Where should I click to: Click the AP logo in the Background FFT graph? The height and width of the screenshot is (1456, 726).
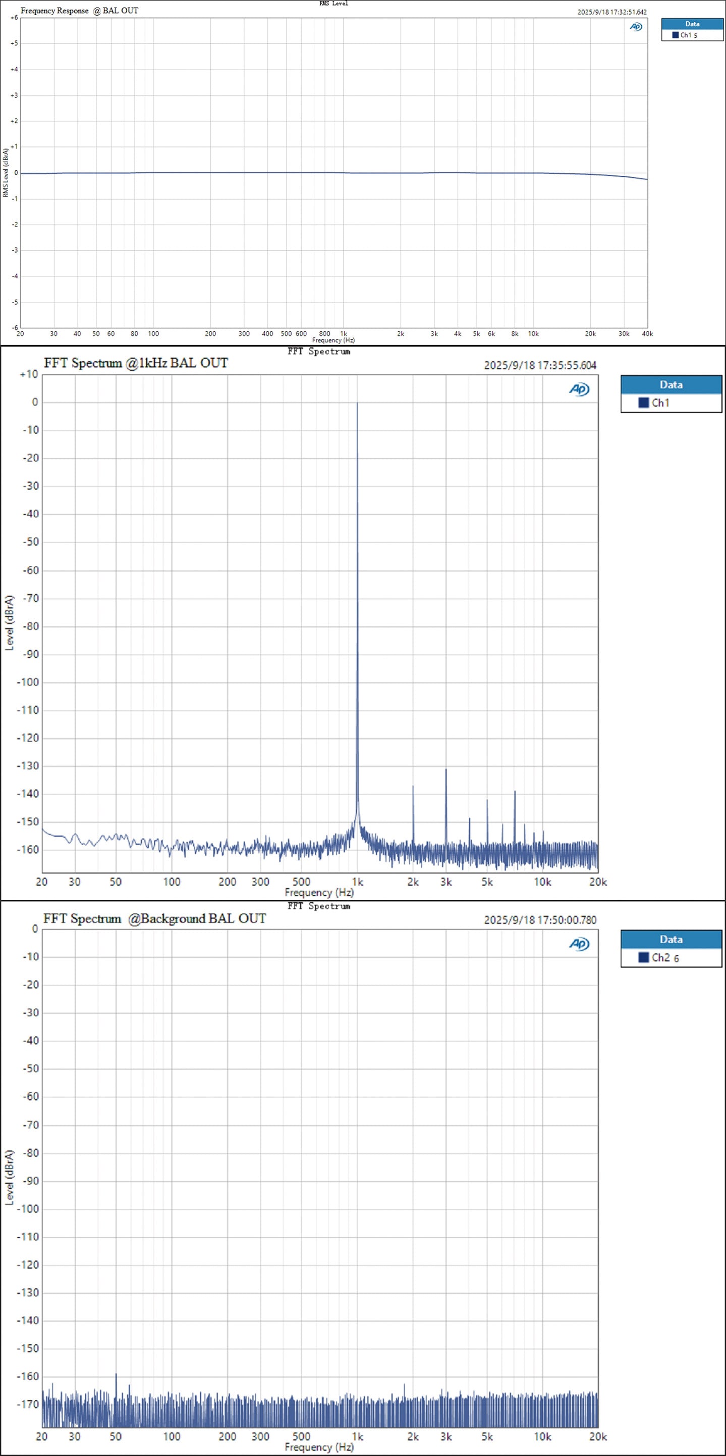[579, 944]
